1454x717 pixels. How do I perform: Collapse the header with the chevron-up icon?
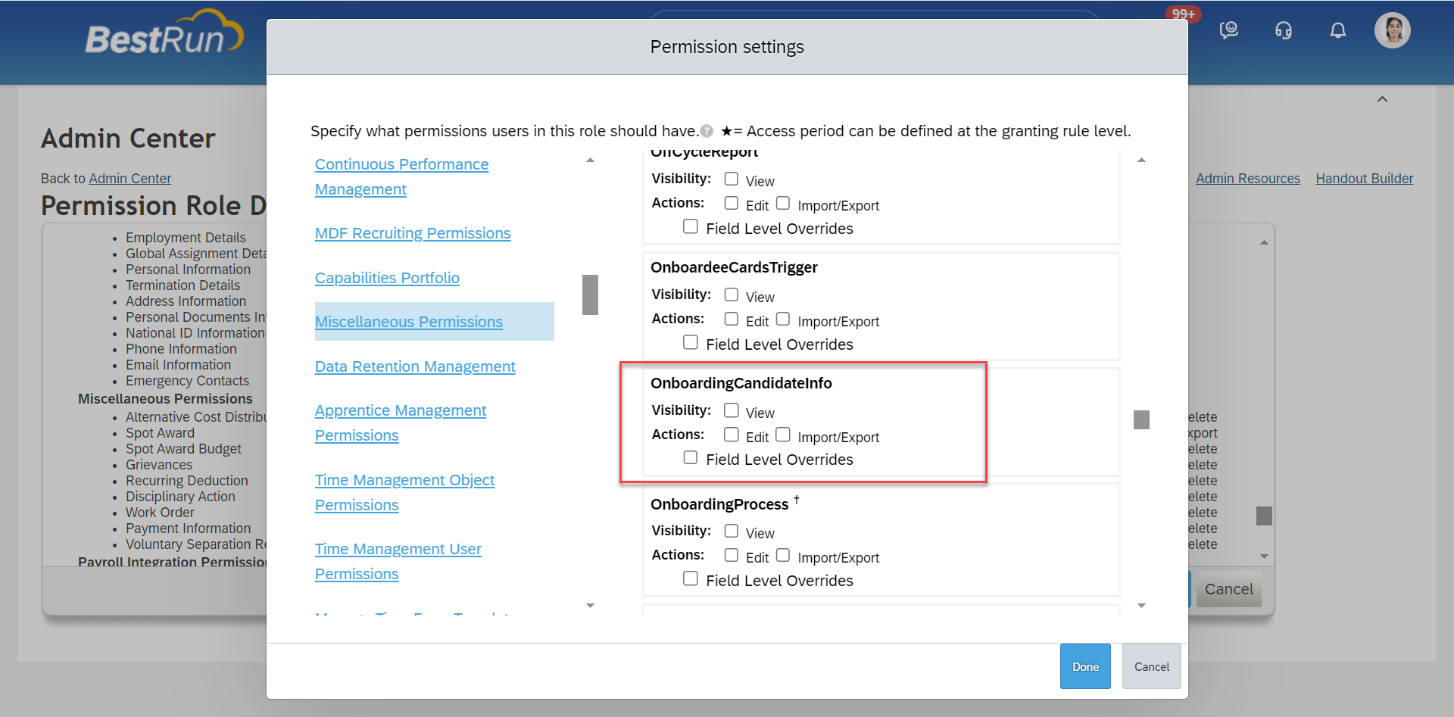[x=1382, y=99]
